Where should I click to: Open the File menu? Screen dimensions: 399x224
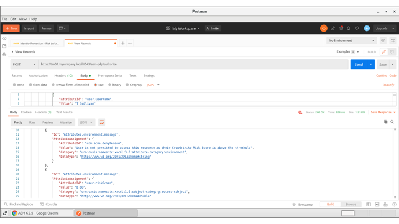tap(5, 19)
